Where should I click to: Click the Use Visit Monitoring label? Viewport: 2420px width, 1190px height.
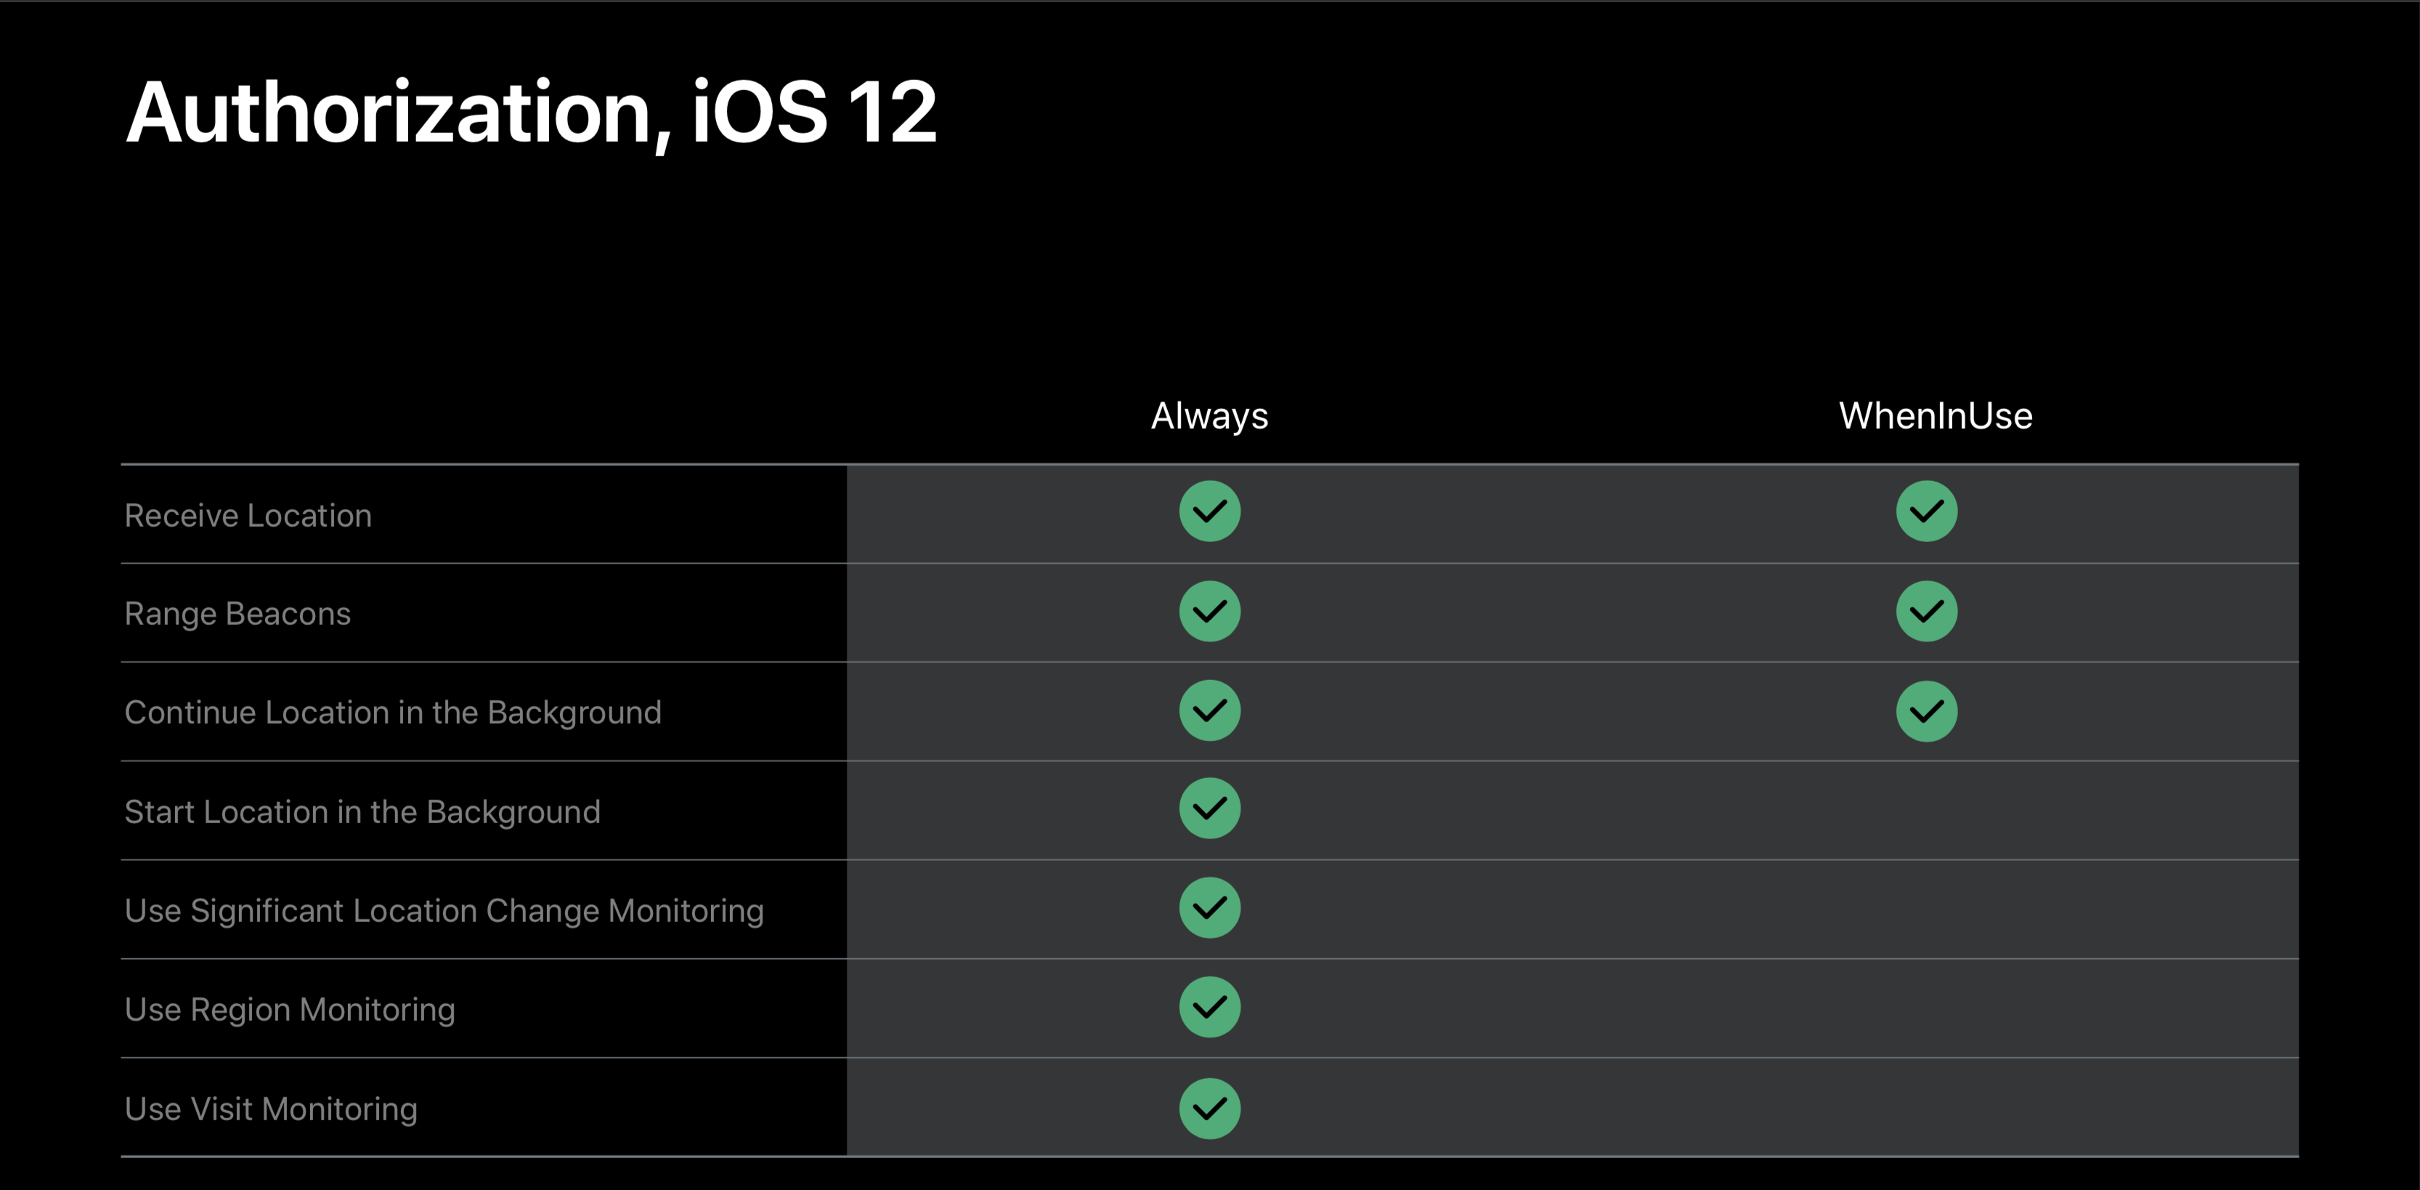(x=271, y=1109)
